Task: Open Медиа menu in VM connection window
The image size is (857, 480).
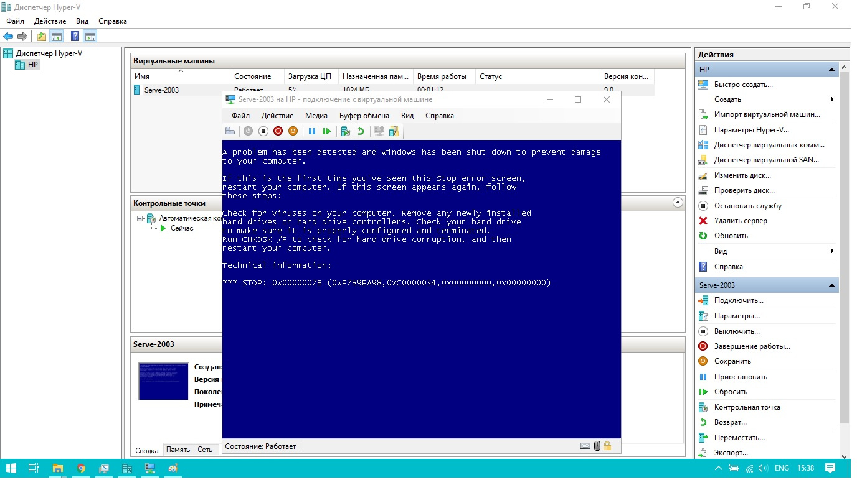Action: pos(316,116)
